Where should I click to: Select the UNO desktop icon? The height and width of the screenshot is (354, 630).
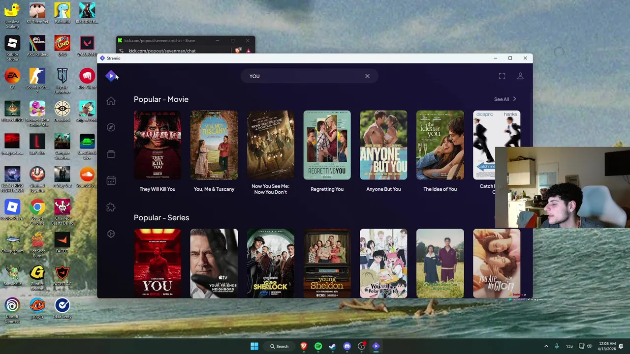pyautogui.click(x=62, y=46)
